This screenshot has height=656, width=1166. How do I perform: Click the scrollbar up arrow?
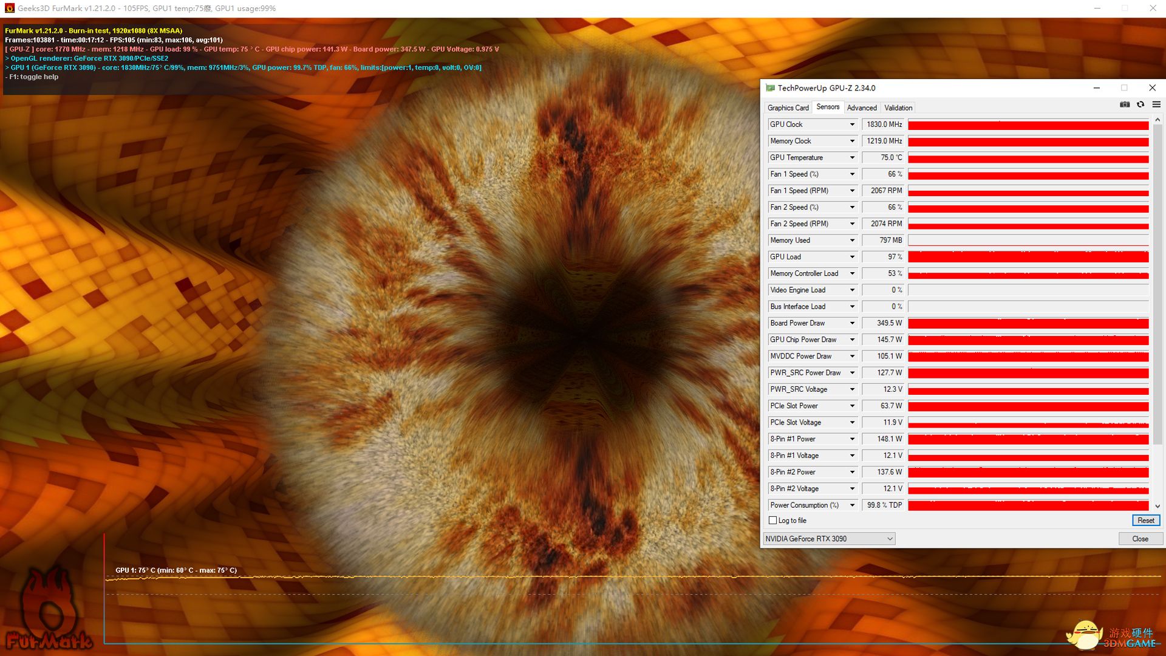pyautogui.click(x=1157, y=120)
